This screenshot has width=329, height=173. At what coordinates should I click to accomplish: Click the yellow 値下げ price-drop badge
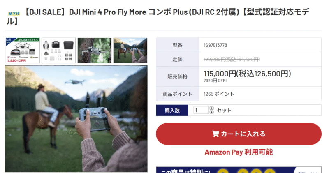click(x=14, y=14)
